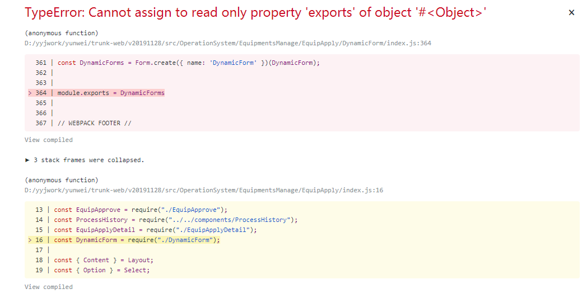Click View compiled under the EquipApply snippet

pyautogui.click(x=49, y=287)
